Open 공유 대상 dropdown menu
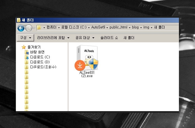The height and width of the screenshot is (128, 195). click(x=85, y=38)
